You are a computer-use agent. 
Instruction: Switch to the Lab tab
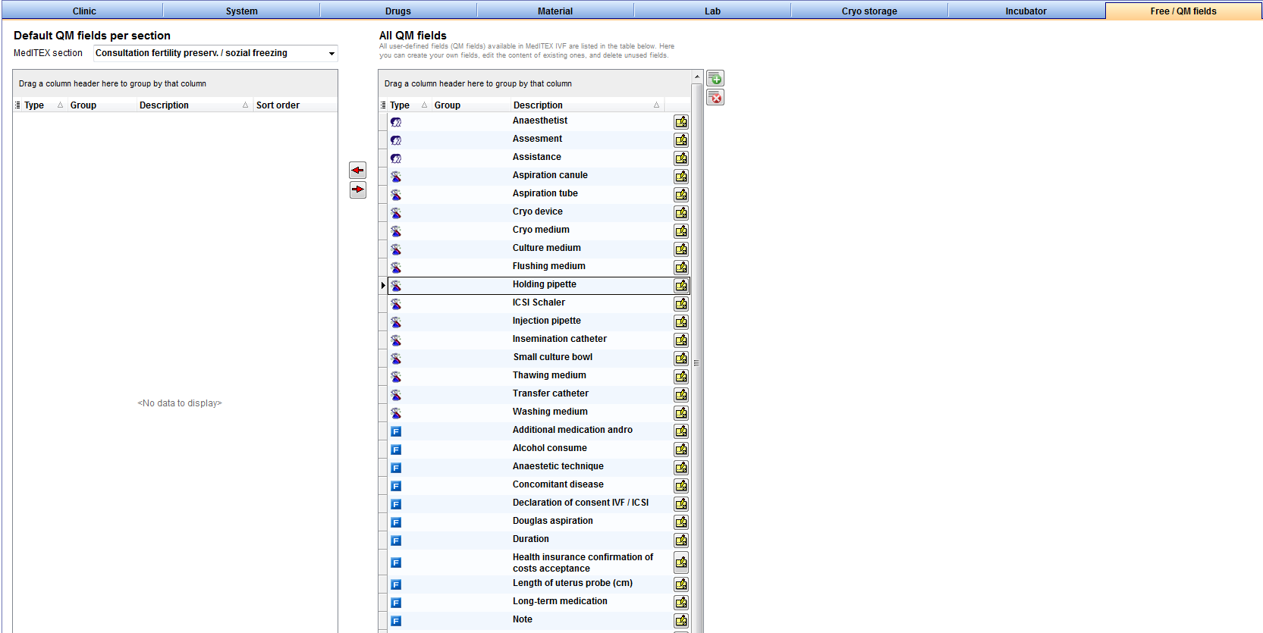click(x=712, y=11)
